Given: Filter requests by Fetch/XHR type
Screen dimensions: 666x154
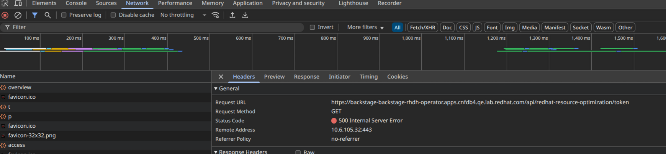Looking at the screenshot, I should point(422,27).
